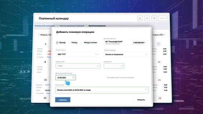Click the Платежный календар page title
The image size is (203, 114).
[54, 18]
